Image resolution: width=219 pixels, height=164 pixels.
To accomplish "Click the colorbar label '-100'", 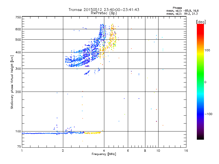I will pyautogui.click(x=208, y=114).
